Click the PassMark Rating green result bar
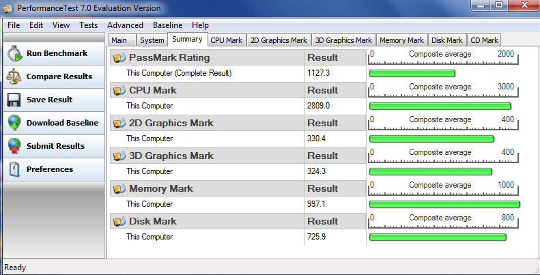 click(x=412, y=73)
